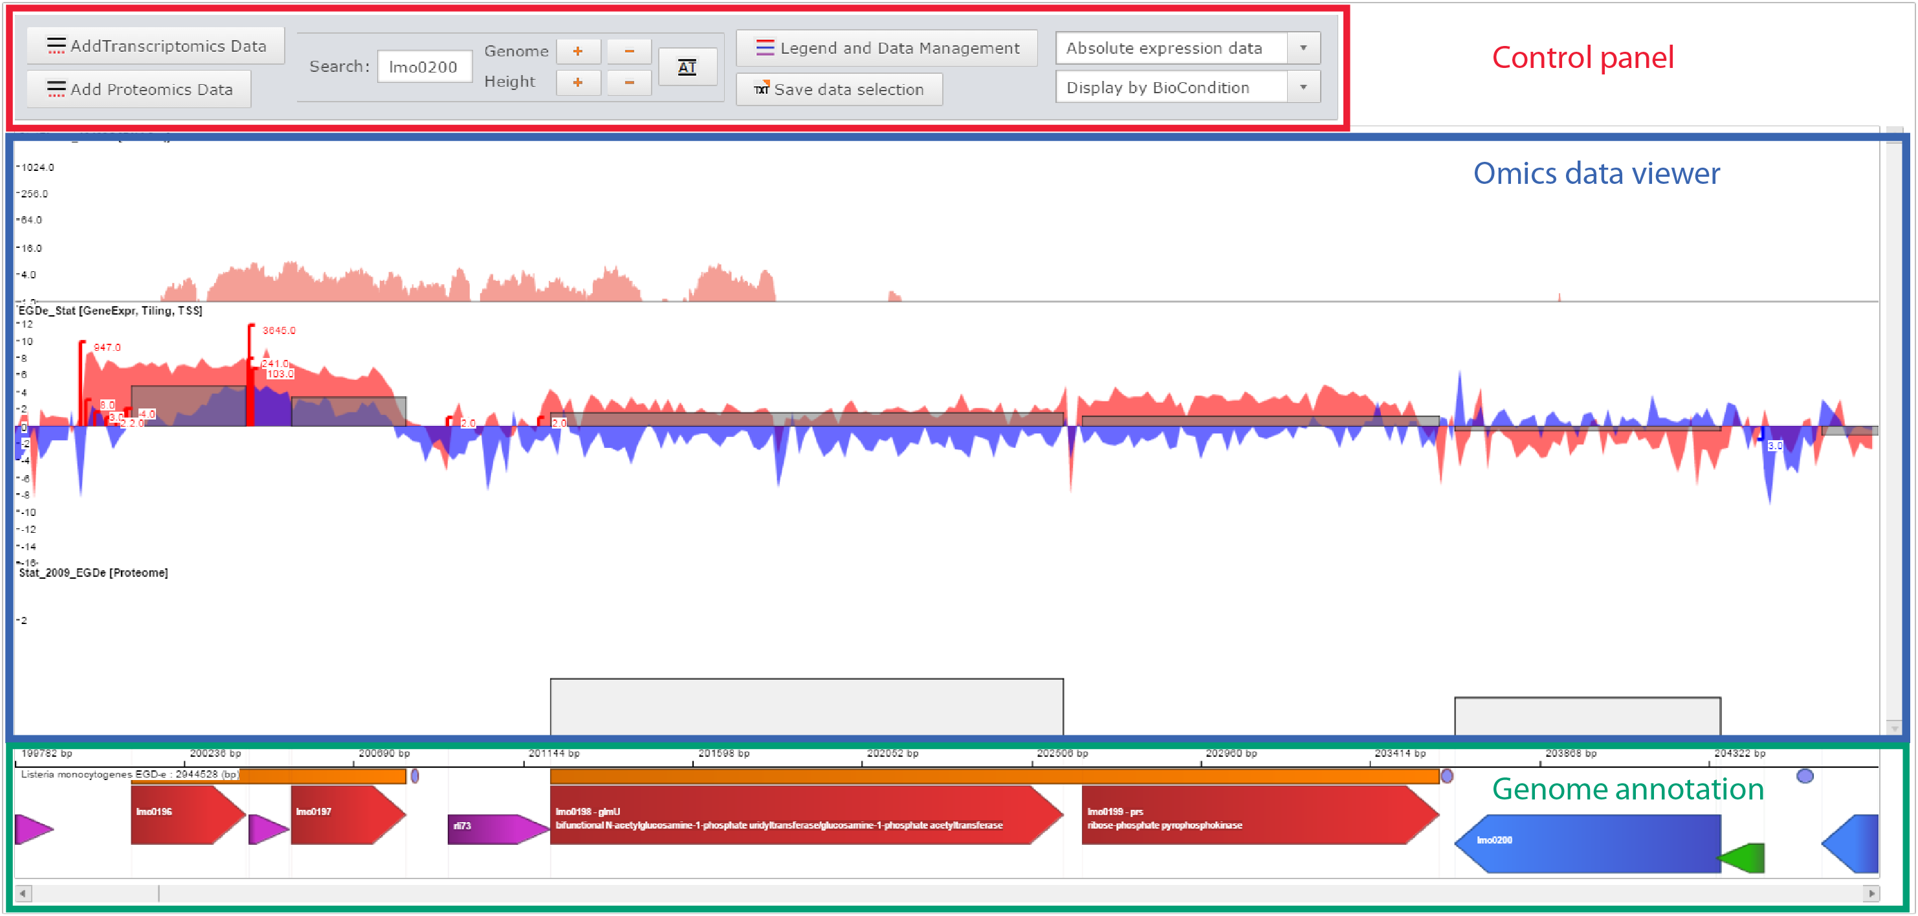Select the rli73 purple RNA element
This screenshot has height=916, width=1918.
(x=498, y=829)
